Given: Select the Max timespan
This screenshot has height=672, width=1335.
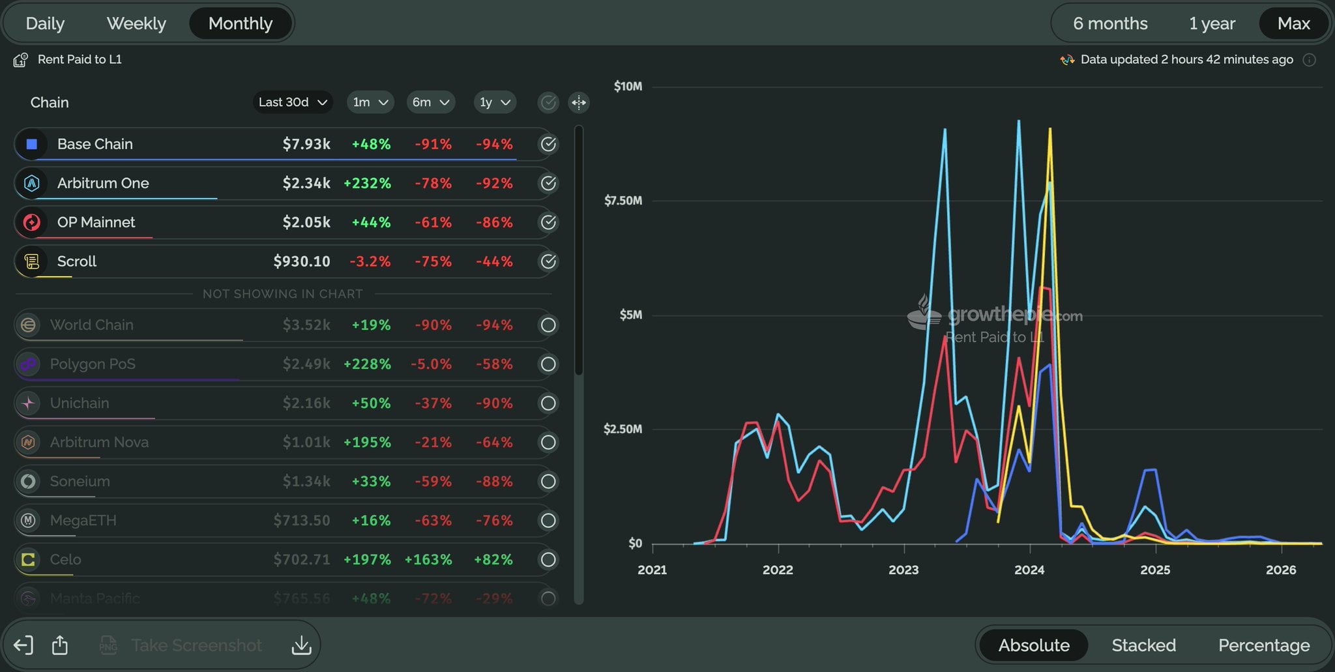Looking at the screenshot, I should click(1294, 23).
